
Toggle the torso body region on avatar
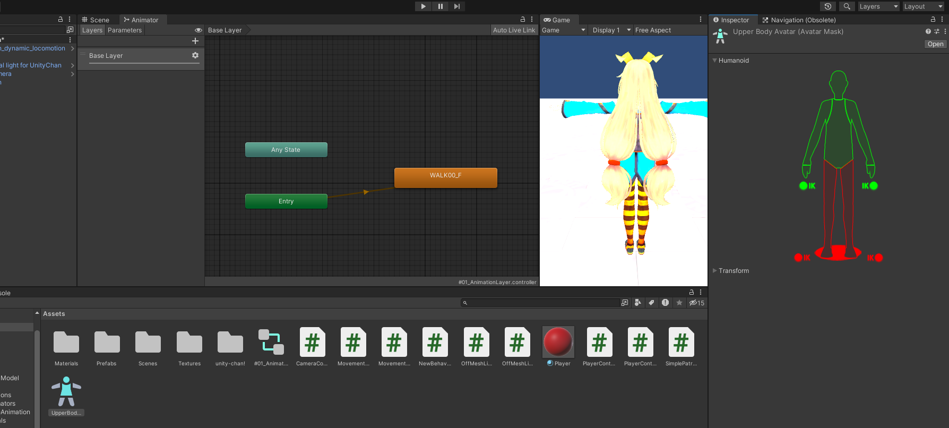[839, 133]
